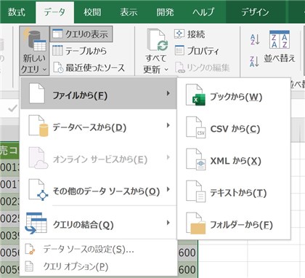Choose テキストから(T) in submenu
305x278 pixels.
coord(238,193)
